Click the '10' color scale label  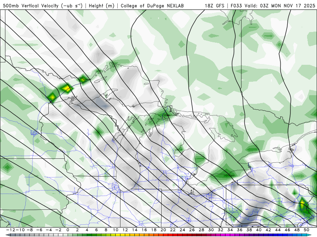(115, 230)
